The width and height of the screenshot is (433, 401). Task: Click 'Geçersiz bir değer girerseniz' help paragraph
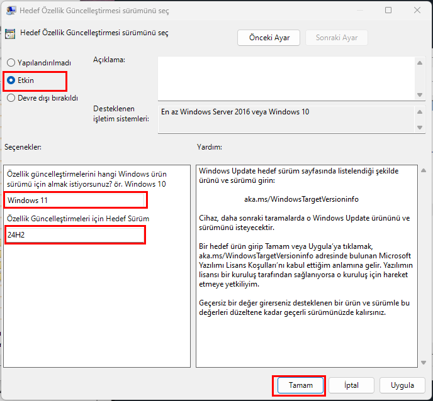click(x=305, y=307)
